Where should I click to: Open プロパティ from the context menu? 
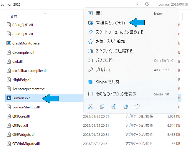(131, 70)
